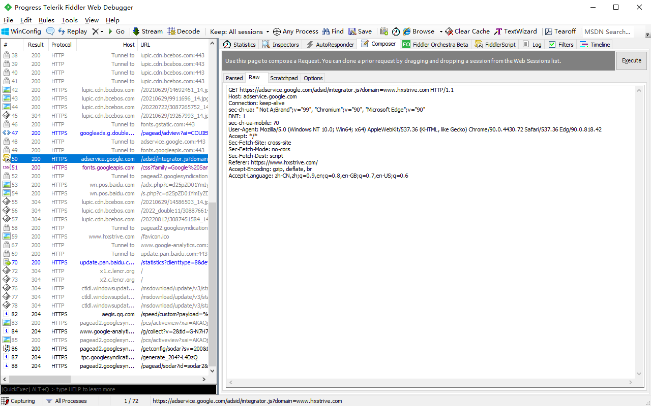
Task: Click info icon of session 87
Action: [x=7, y=357]
